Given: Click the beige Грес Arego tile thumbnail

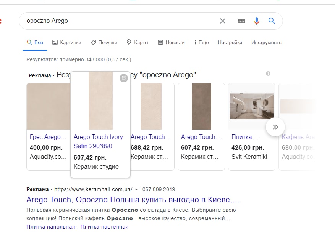Looking at the screenshot, I should coord(49,106).
